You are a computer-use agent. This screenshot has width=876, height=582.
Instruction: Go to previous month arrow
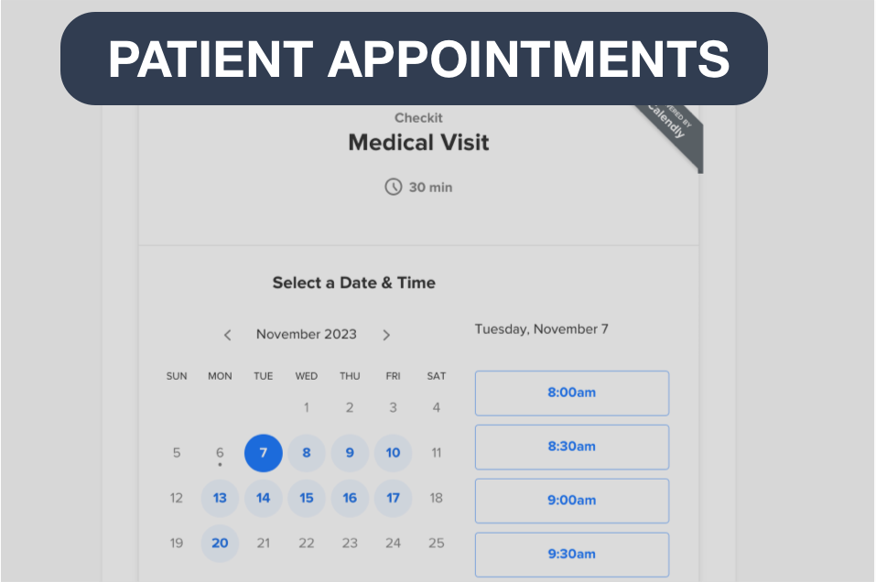228,335
